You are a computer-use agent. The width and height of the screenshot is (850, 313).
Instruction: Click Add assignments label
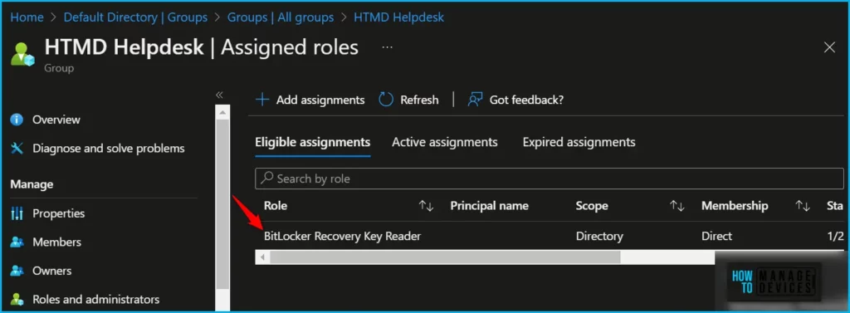(x=320, y=100)
